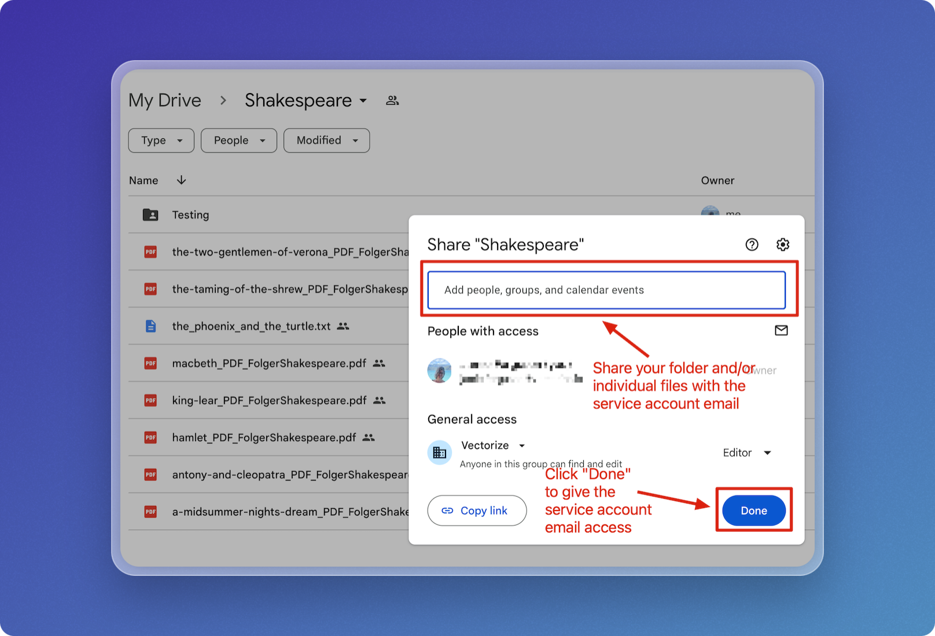The height and width of the screenshot is (636, 935).
Task: Open the People filter dropdown
Action: coord(239,140)
